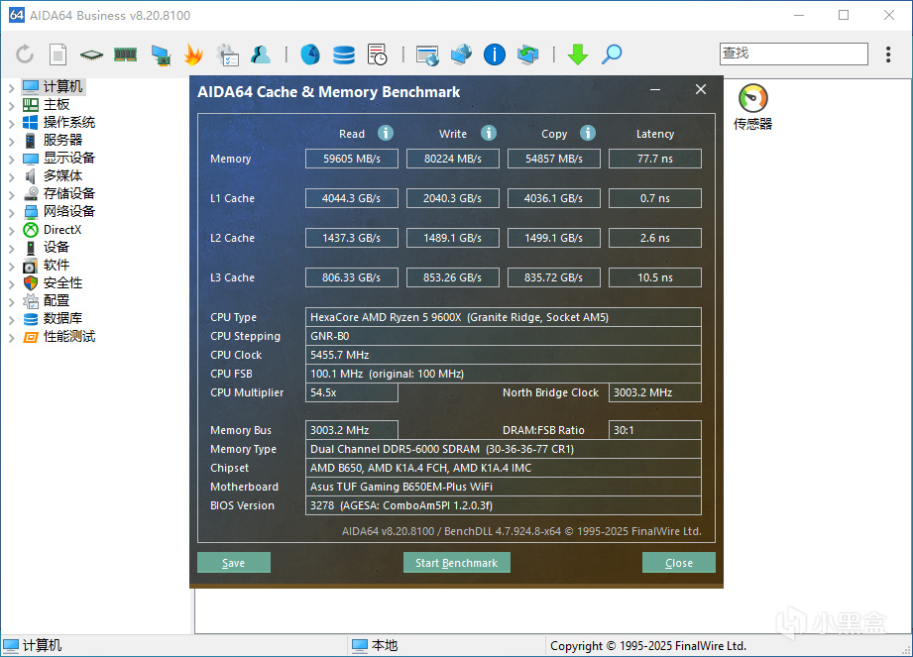Open the Report page icon

[57, 55]
